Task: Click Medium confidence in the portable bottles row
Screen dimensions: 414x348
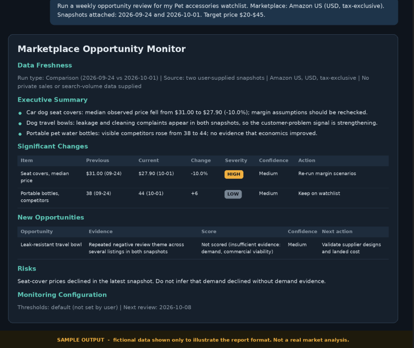Action: coord(268,194)
